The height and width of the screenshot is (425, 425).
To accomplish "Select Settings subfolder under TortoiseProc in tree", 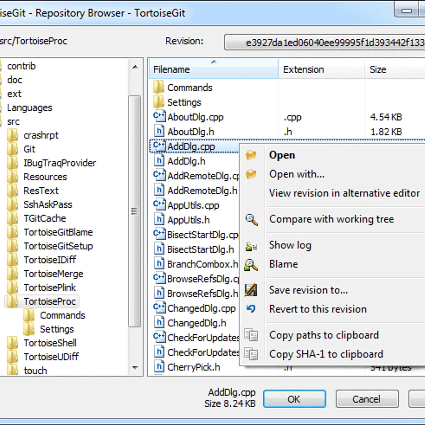I will click(x=57, y=329).
